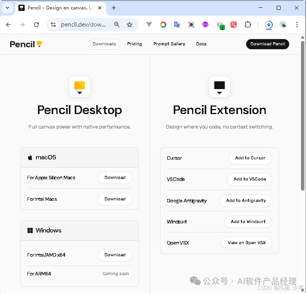
Task: Click the Pencil logo in header
Action: click(26, 44)
